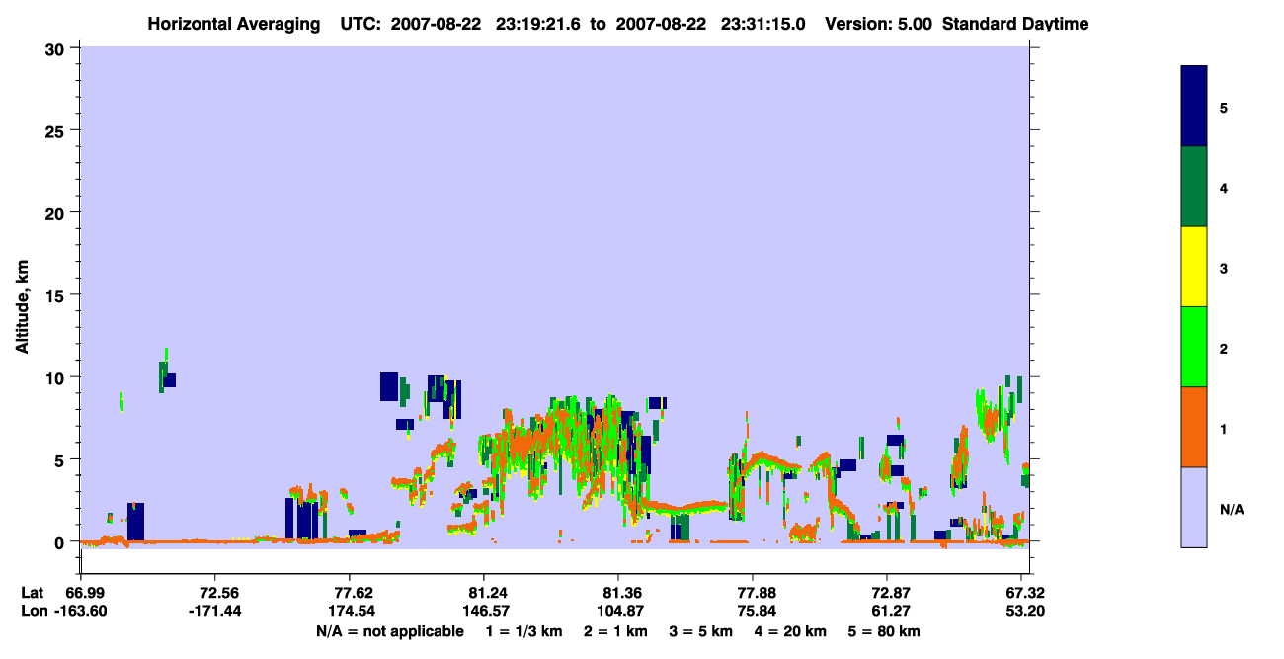Click the 'N/A = not applicable' legend text

point(389,631)
